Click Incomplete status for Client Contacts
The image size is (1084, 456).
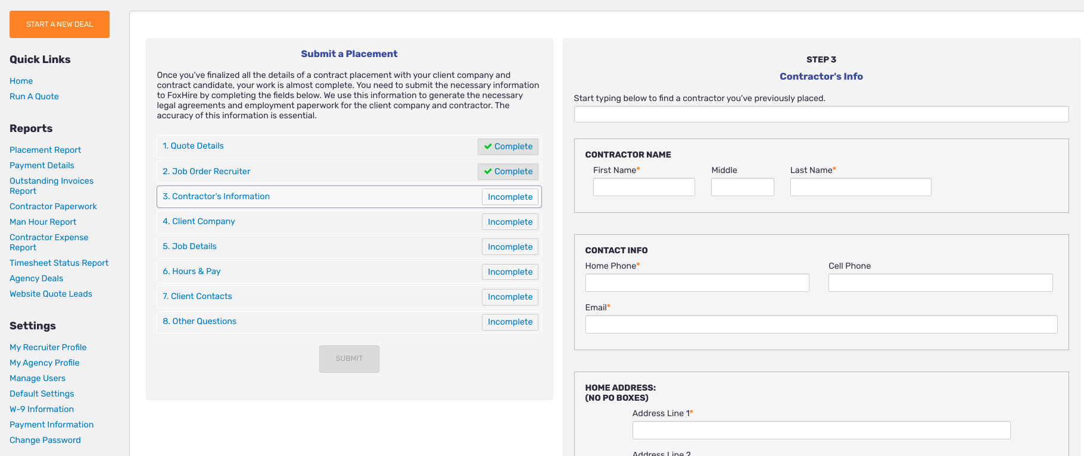[510, 297]
